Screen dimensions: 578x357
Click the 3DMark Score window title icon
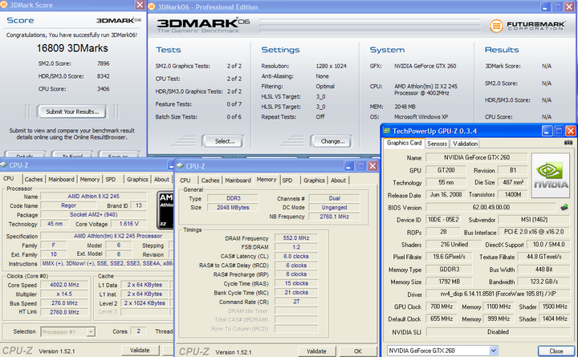coord(3,5)
